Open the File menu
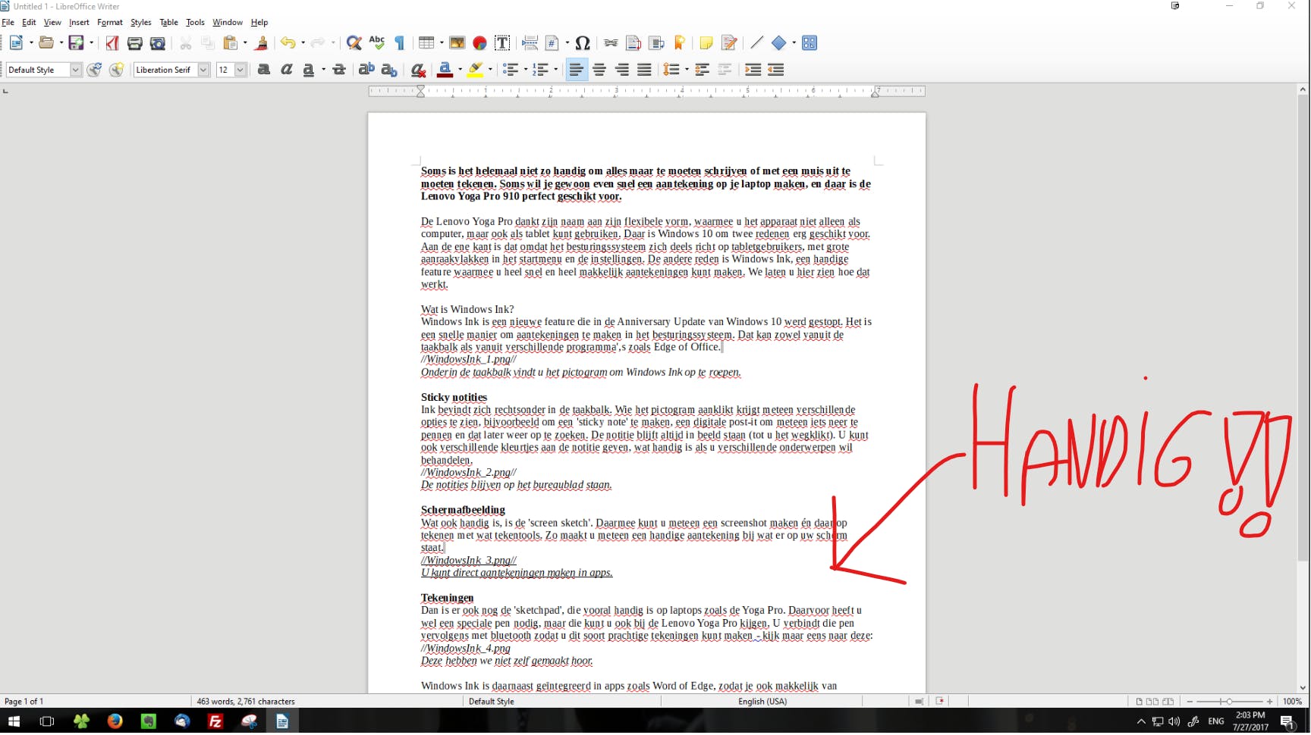The height and width of the screenshot is (735, 1311). 8,23
